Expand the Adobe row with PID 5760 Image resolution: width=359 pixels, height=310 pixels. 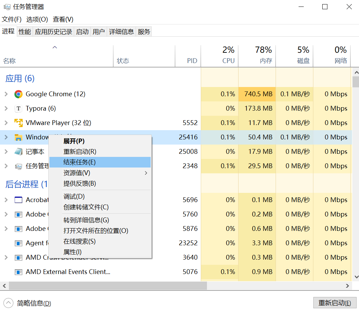[6, 214]
